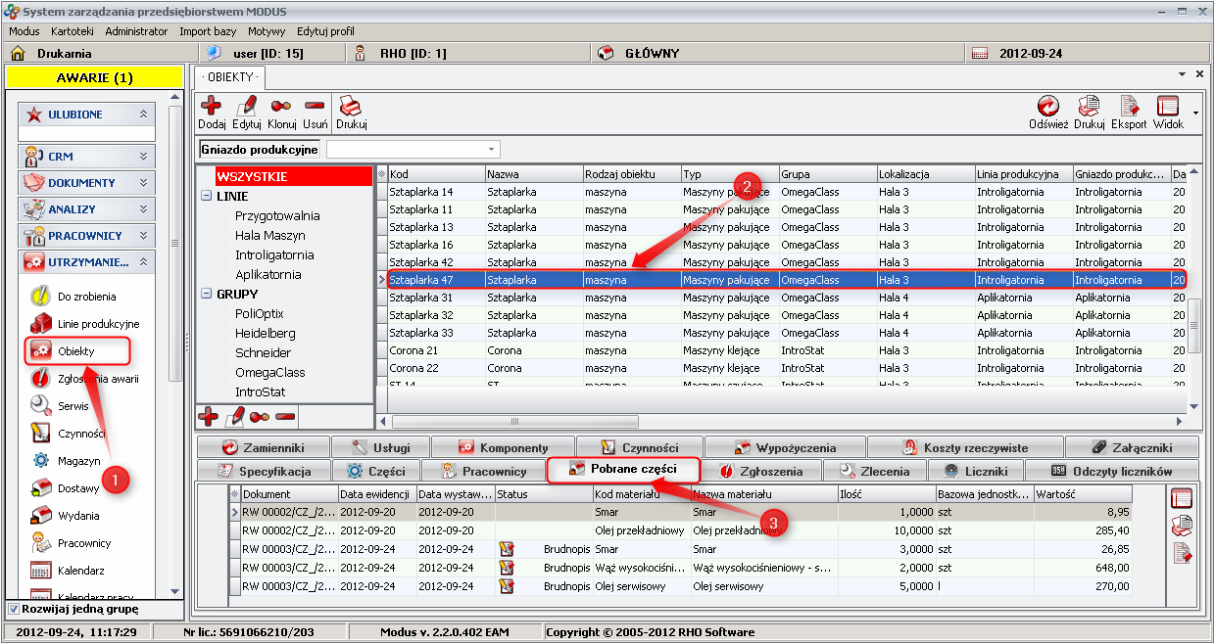Click the Dodaj (add) toolbar icon
1215x644 pixels.
pyautogui.click(x=211, y=106)
